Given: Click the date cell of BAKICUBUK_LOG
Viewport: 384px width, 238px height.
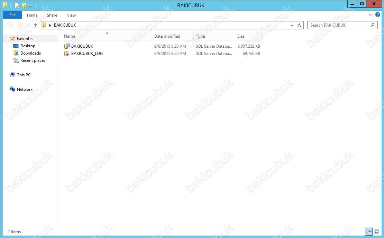Looking at the screenshot, I should tap(170, 53).
